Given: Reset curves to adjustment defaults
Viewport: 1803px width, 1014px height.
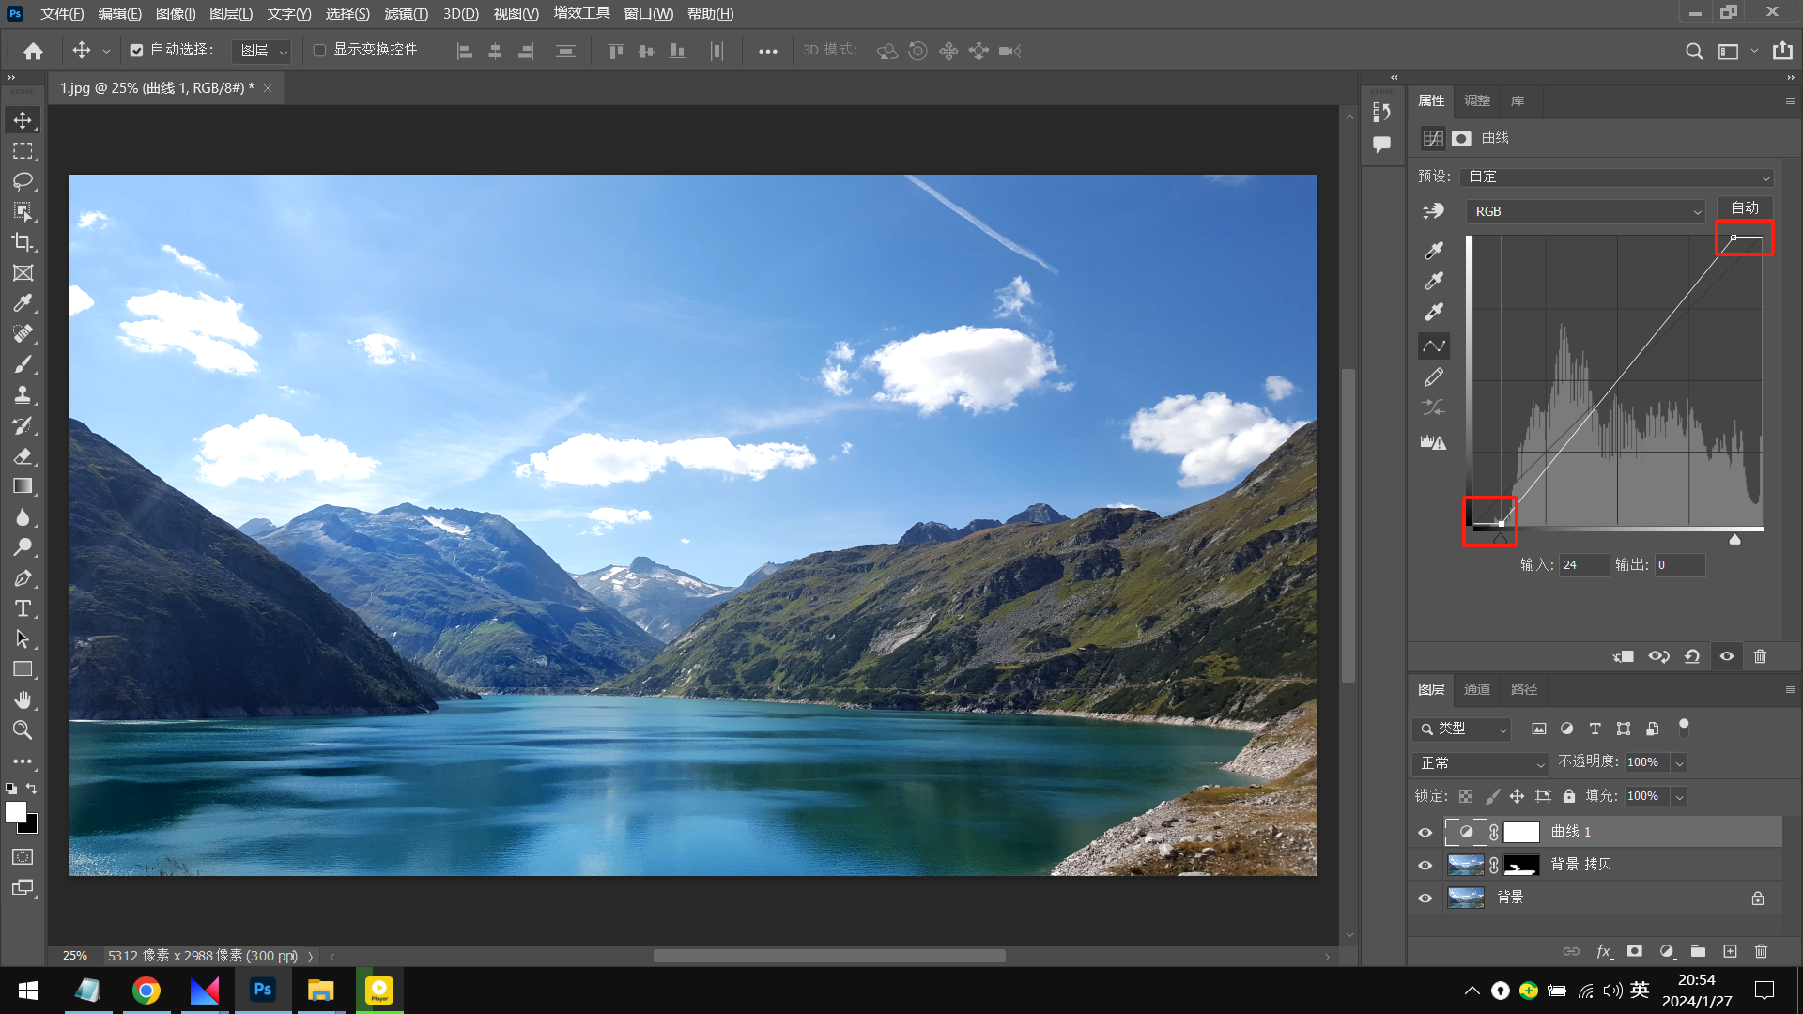Looking at the screenshot, I should pyautogui.click(x=1692, y=656).
